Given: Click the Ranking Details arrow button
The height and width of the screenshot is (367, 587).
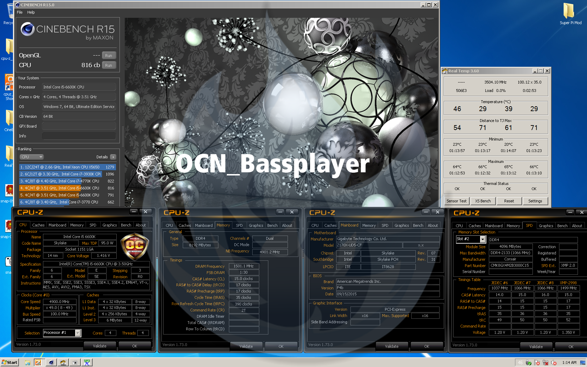Looking at the screenshot, I should click(113, 157).
